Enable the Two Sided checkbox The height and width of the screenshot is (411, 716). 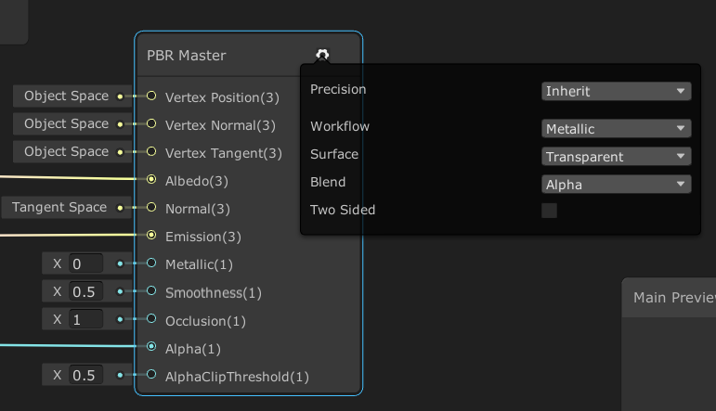(549, 211)
